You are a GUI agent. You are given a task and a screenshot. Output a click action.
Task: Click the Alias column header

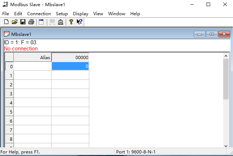coord(33,57)
